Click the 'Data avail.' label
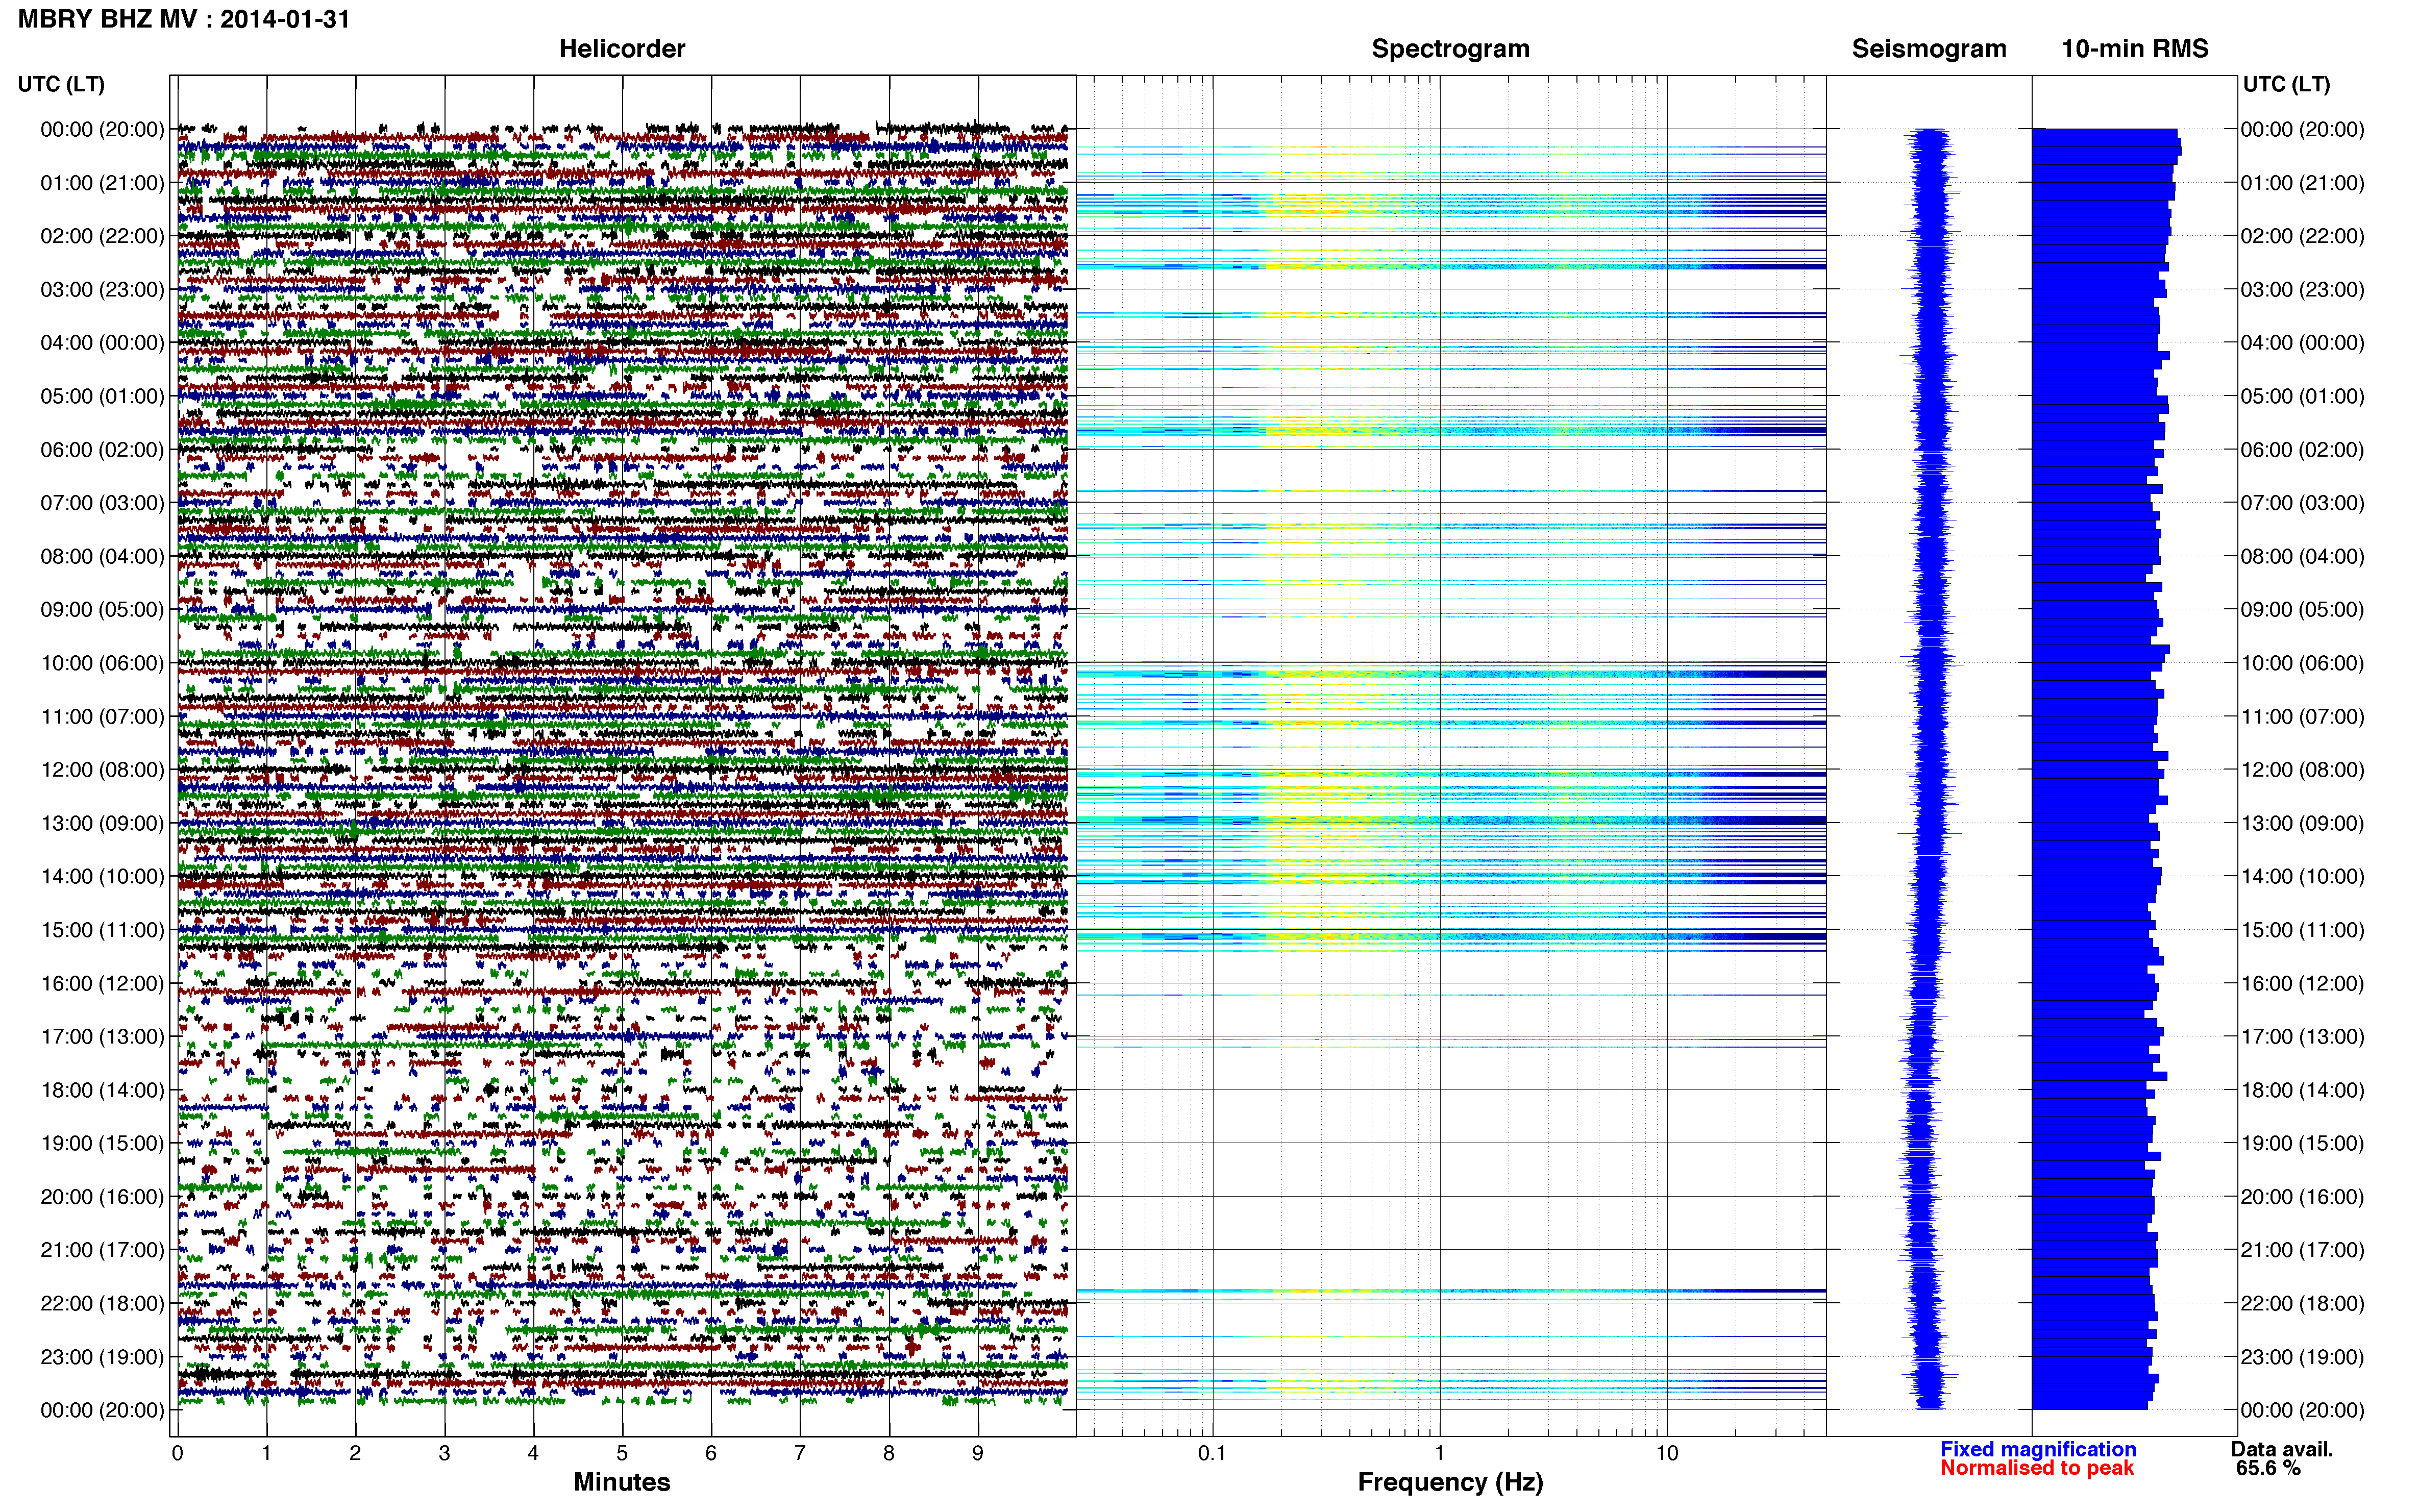The image size is (2419, 1512). click(x=2282, y=1449)
